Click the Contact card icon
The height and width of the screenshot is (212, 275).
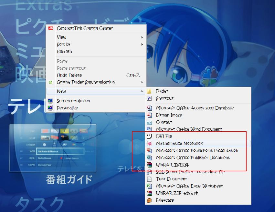149,122
